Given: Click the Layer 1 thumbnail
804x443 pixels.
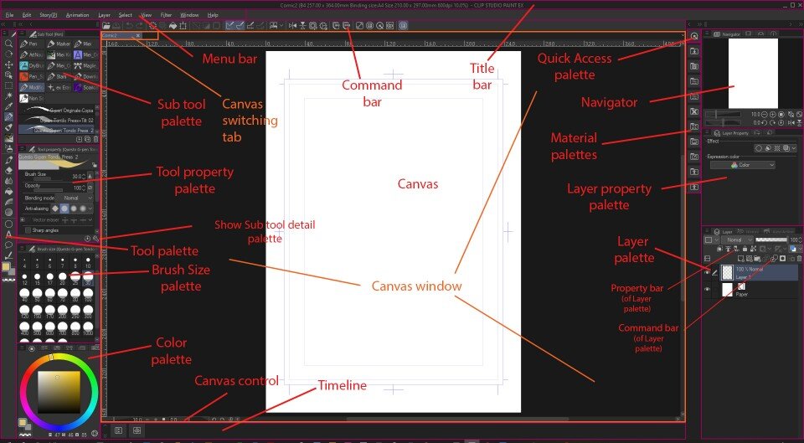Looking at the screenshot, I should [x=728, y=272].
